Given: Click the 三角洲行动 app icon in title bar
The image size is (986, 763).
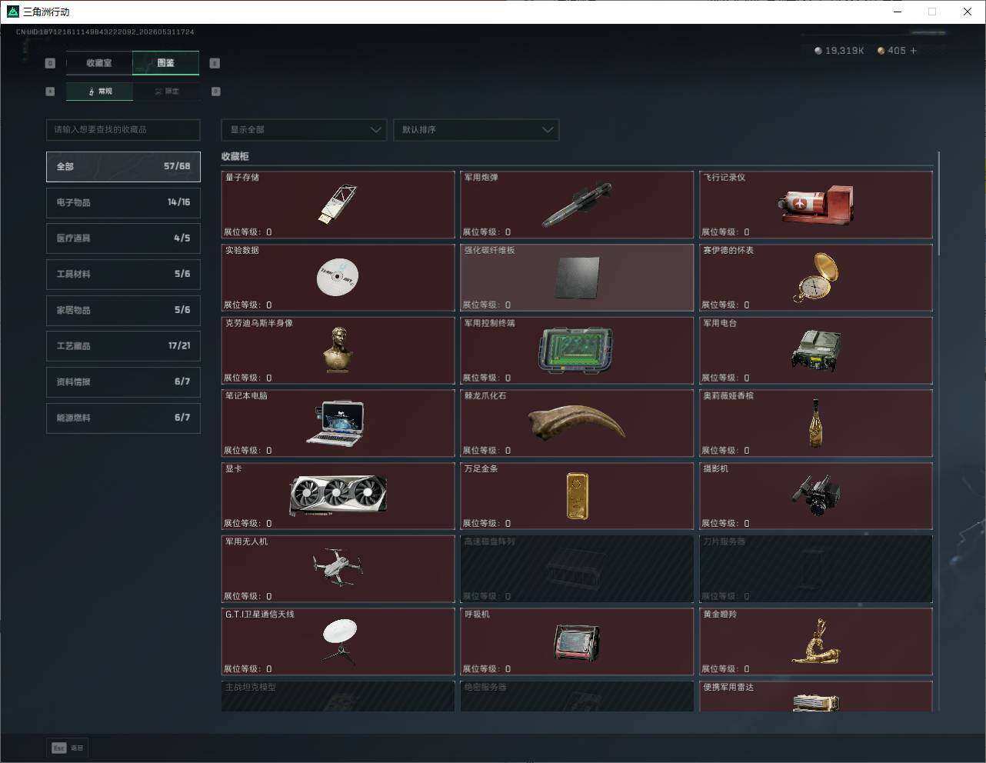Looking at the screenshot, I should coord(12,12).
